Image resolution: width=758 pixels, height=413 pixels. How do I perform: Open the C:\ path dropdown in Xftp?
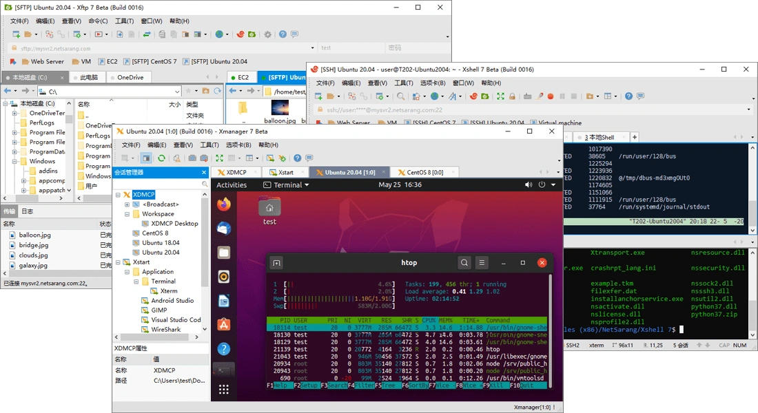tap(177, 92)
